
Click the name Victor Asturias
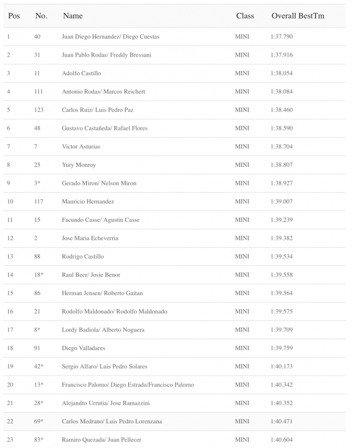81,147
